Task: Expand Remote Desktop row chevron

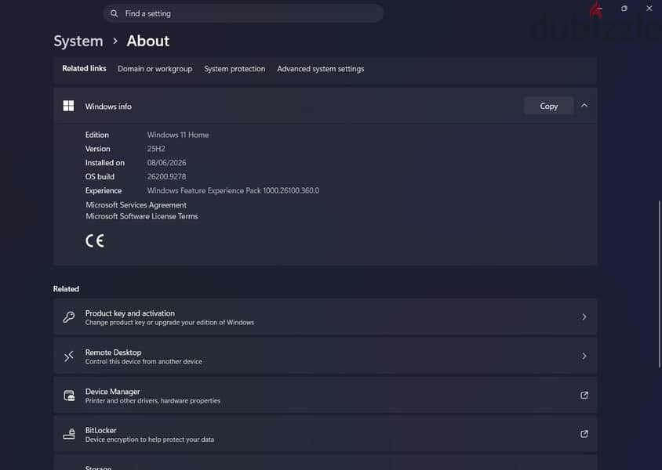Action: [584, 356]
